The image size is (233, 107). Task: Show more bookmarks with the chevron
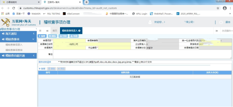(230, 14)
